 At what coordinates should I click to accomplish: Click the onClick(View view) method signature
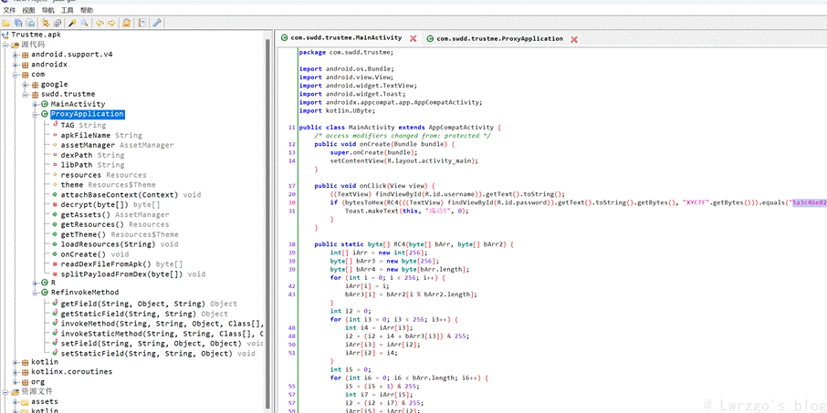374,185
